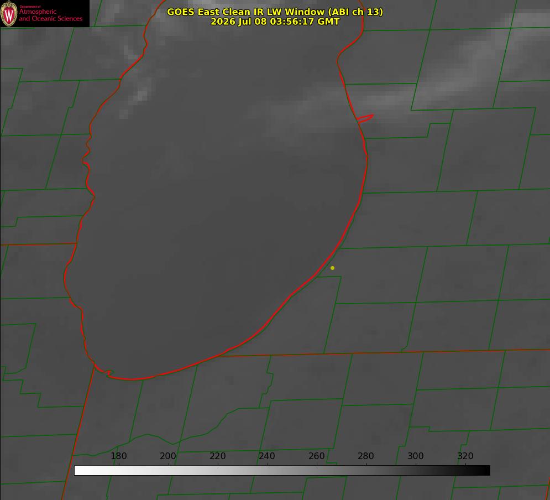The height and width of the screenshot is (500, 550).
Task: Click the 180 label on the color scale
Action: point(118,456)
